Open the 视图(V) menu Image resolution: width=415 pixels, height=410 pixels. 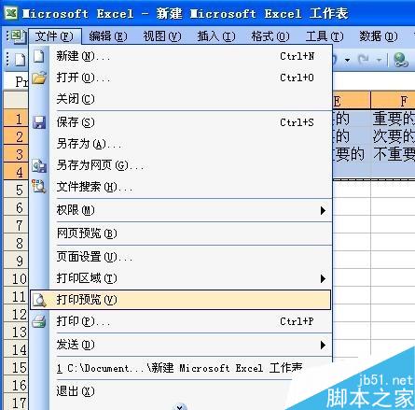(x=162, y=36)
